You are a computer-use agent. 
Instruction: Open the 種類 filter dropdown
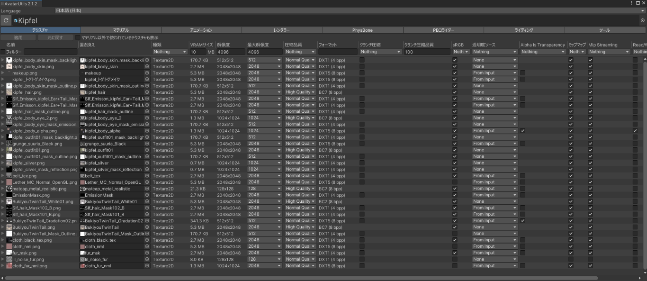[x=170, y=52]
